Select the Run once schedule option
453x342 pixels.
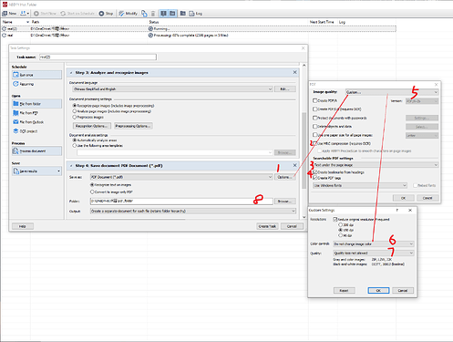pos(36,75)
